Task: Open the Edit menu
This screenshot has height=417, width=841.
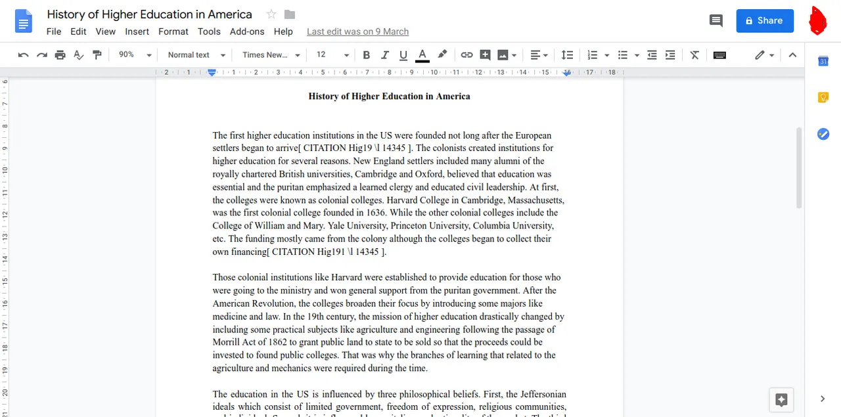Action: [78, 32]
